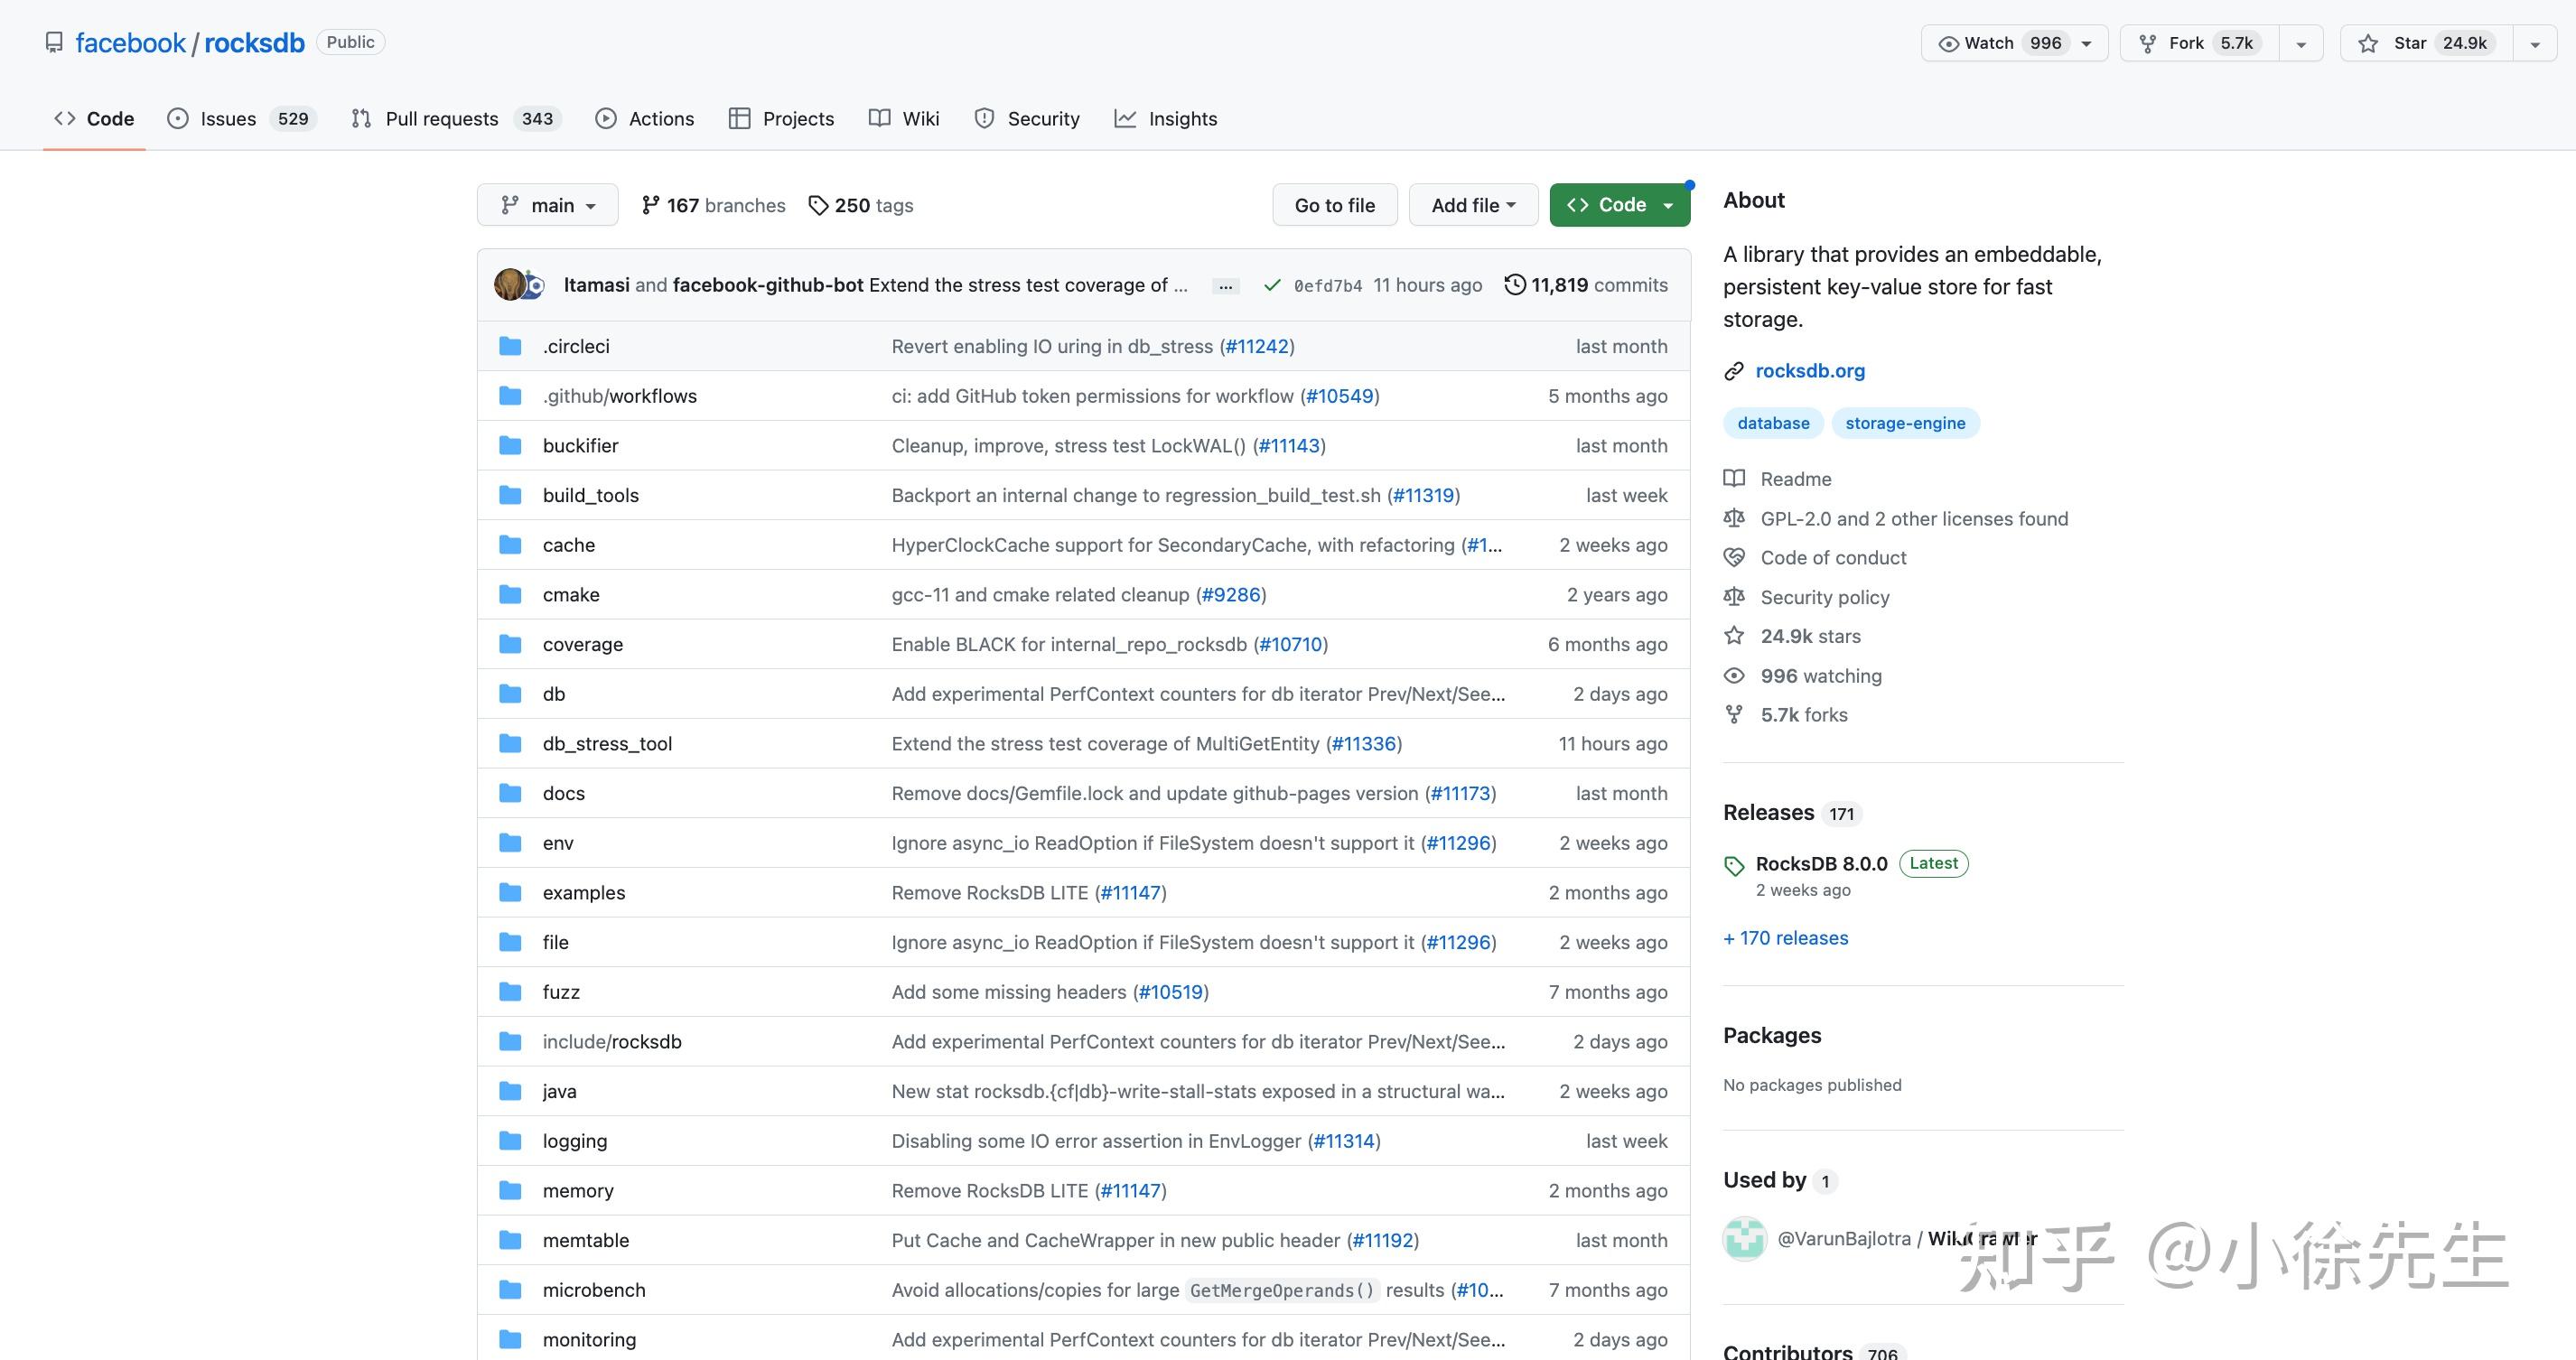Expand the commit message ellipsis button
2576x1360 pixels.
coord(1225,286)
